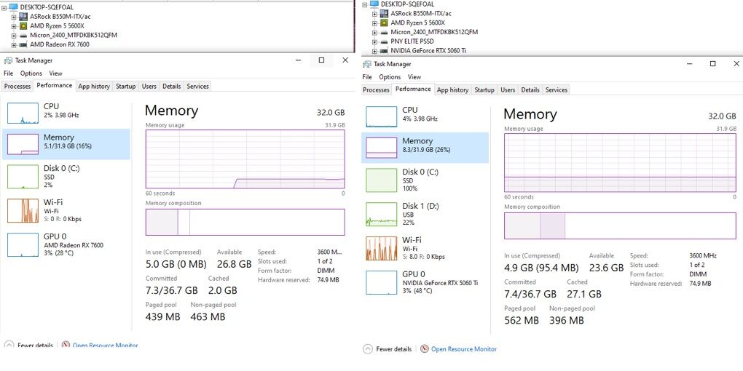Open View menu in the NVIDIA Task Manager
The image size is (743, 371).
coord(414,77)
